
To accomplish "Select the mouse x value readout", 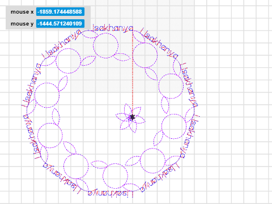I will pos(60,12).
